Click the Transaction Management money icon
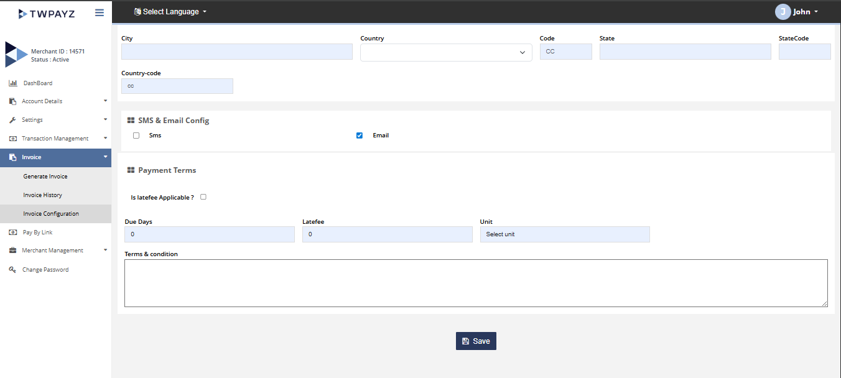841x378 pixels. point(12,139)
